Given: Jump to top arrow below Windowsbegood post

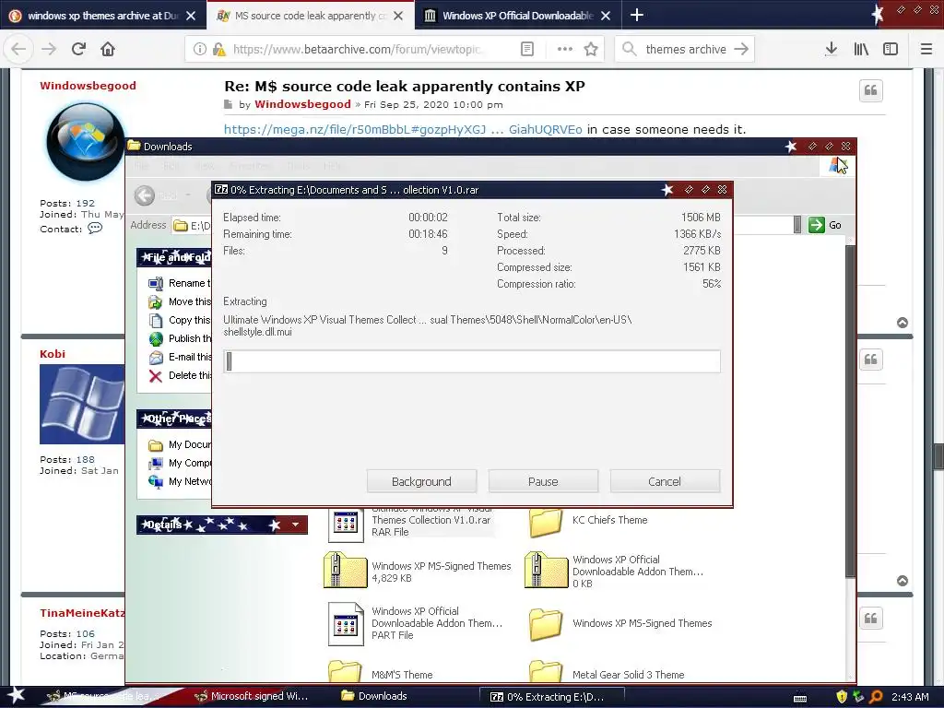Looking at the screenshot, I should (903, 323).
